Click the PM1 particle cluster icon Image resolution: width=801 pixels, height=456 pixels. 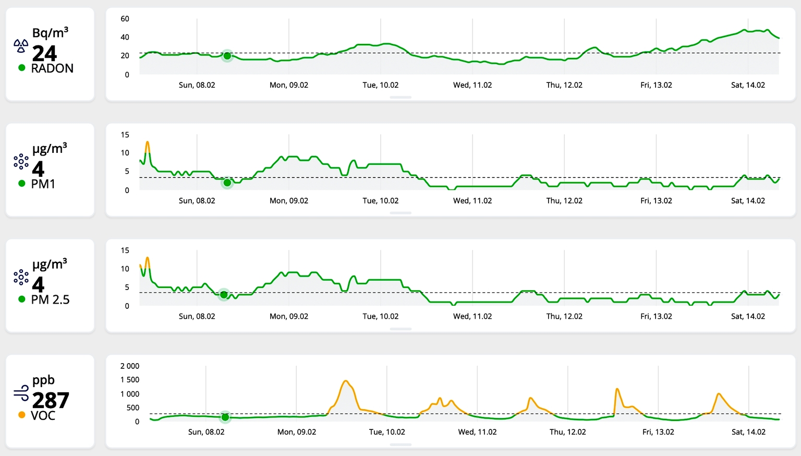pyautogui.click(x=21, y=162)
